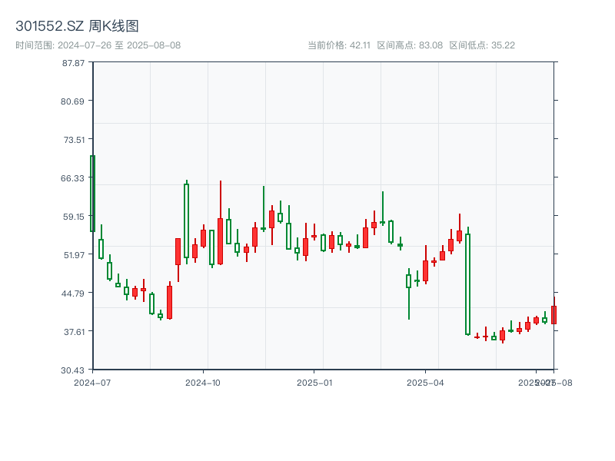Click the 51.97 y-axis label

(x=74, y=255)
